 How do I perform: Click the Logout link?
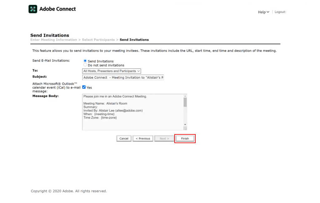click(x=280, y=12)
